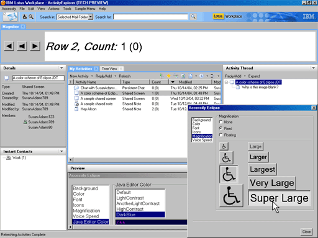Select the smallest wheelchair icon size
318x238 pixels.
click(x=224, y=146)
